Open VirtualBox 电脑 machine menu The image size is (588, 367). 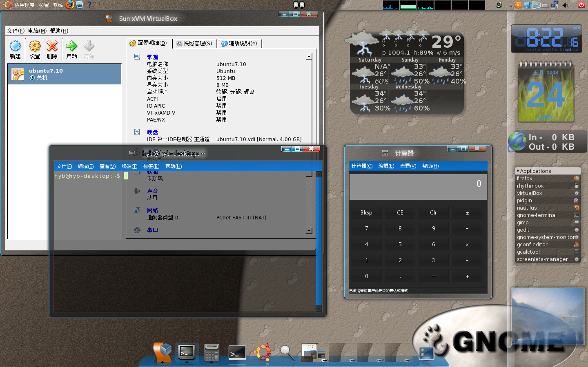(37, 31)
